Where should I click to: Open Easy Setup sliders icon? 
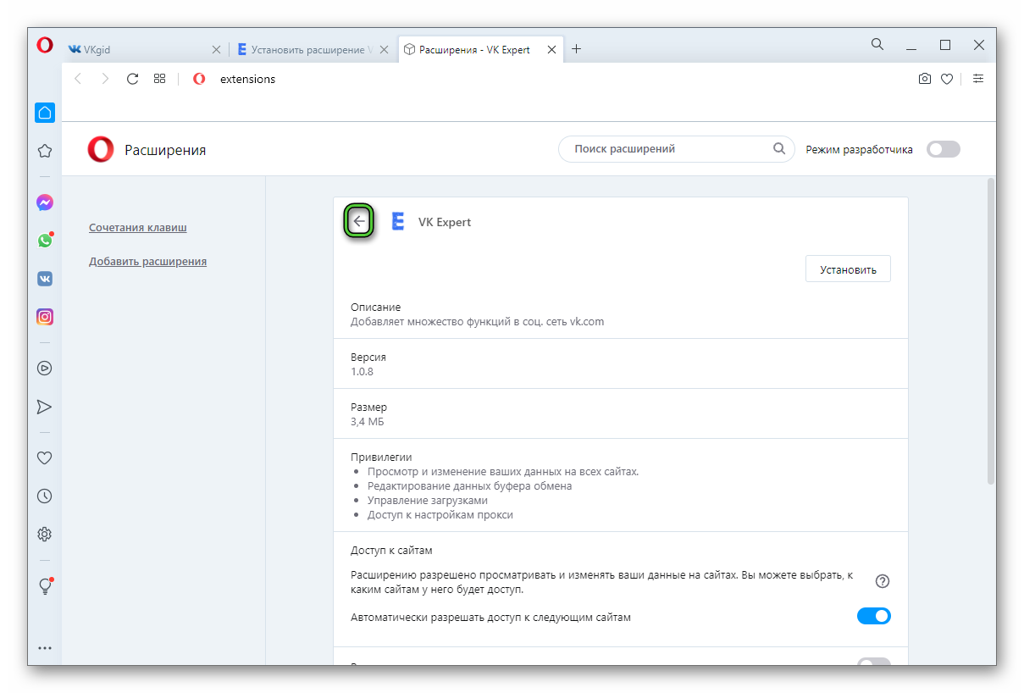(978, 79)
